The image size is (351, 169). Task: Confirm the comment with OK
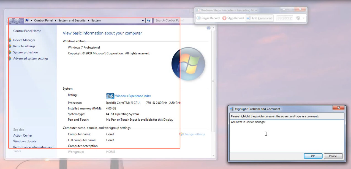313,156
